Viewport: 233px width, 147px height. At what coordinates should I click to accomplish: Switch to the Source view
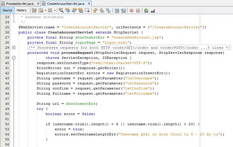point(7,10)
